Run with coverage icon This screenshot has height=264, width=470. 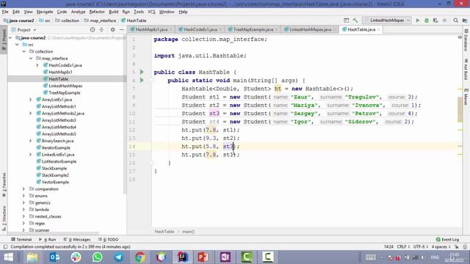click(435, 21)
